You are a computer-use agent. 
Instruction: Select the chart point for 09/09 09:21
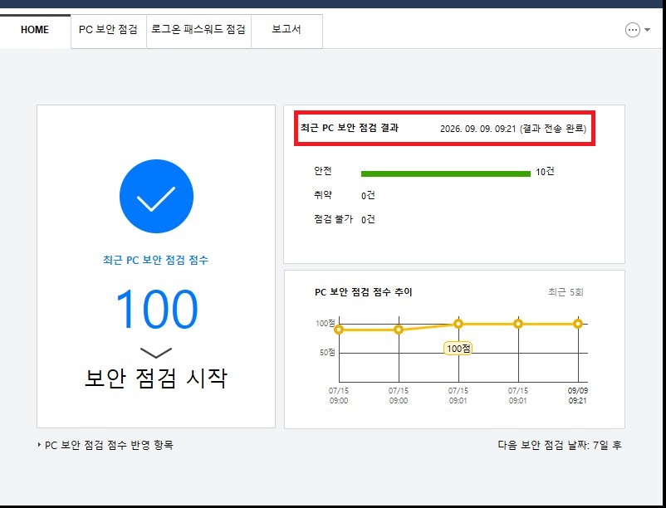pyautogui.click(x=578, y=324)
